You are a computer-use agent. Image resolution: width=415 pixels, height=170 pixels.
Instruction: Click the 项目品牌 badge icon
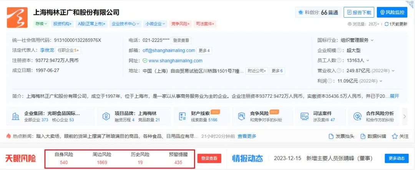point(106,116)
